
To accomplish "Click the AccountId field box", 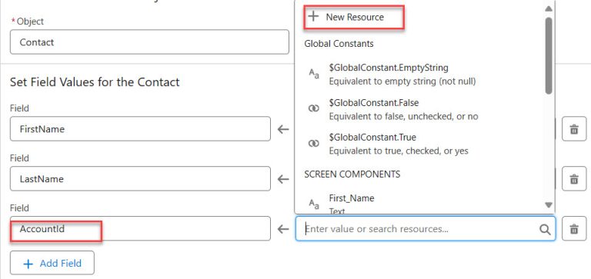I will (140, 228).
